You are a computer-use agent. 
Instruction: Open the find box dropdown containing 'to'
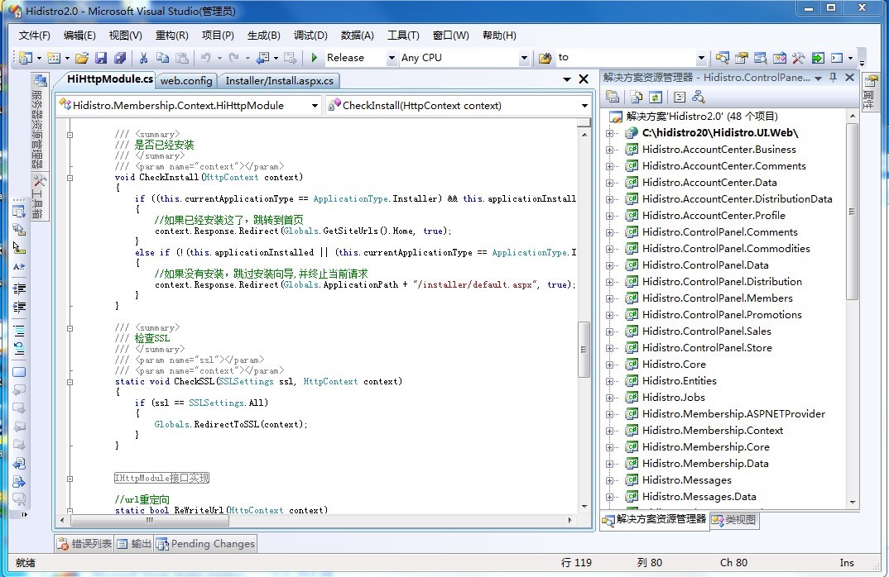[701, 58]
